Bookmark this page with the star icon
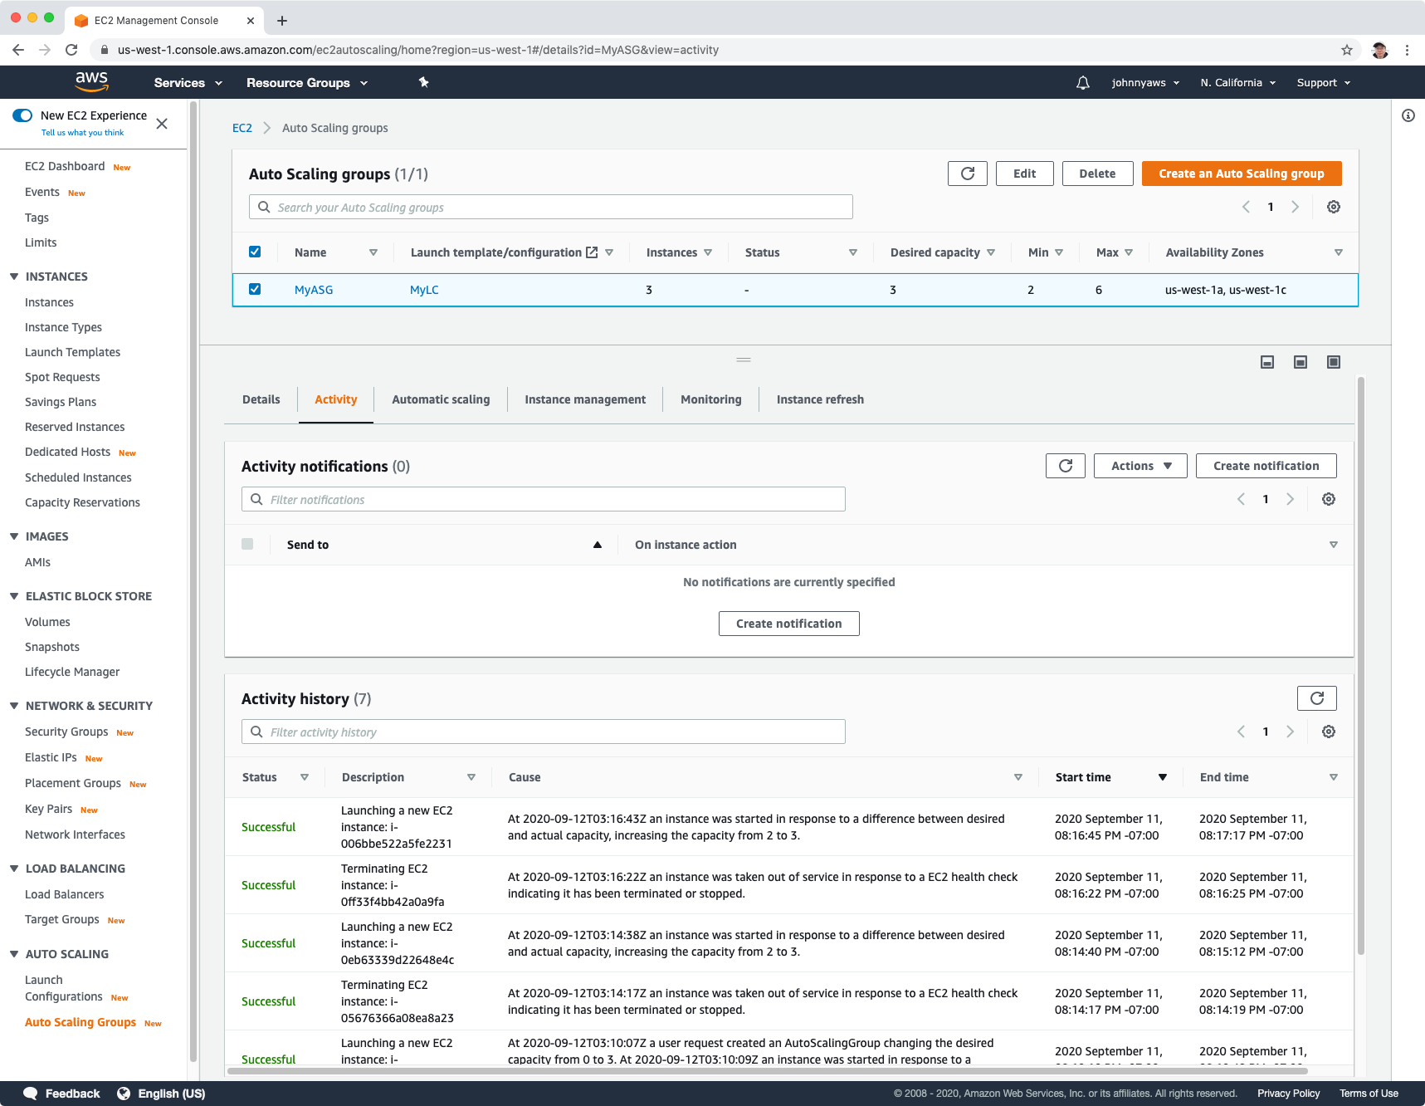Viewport: 1425px width, 1106px height. pos(1347,50)
